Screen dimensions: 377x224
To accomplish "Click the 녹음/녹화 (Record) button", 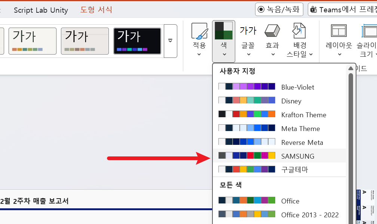I will 279,9.
